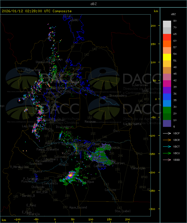The width and height of the screenshot is (187, 223).
Task: Click the pink VBBB arrow icon
Action: [167, 160]
